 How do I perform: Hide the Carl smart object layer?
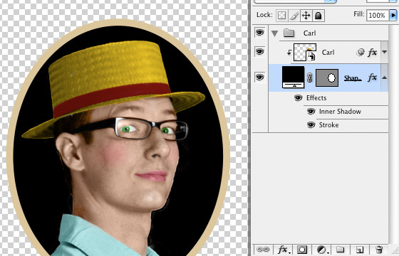259,52
